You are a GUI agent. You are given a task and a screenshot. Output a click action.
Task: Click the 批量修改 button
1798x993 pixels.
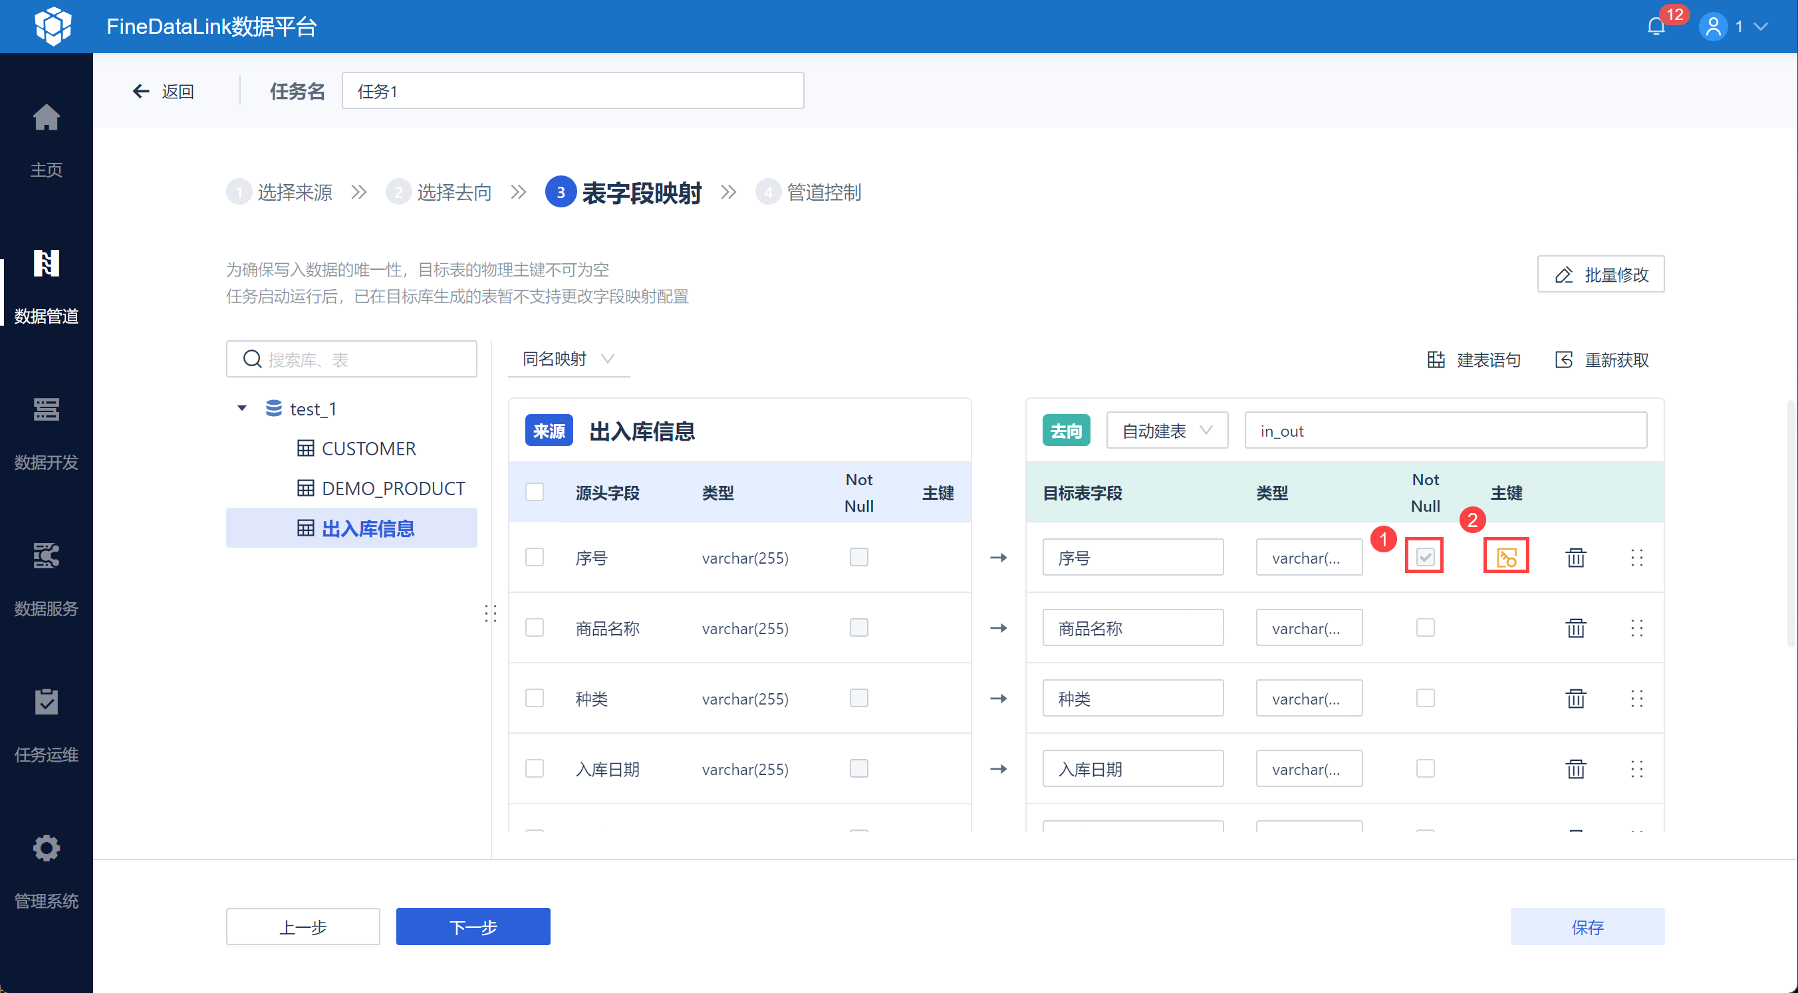click(1601, 275)
